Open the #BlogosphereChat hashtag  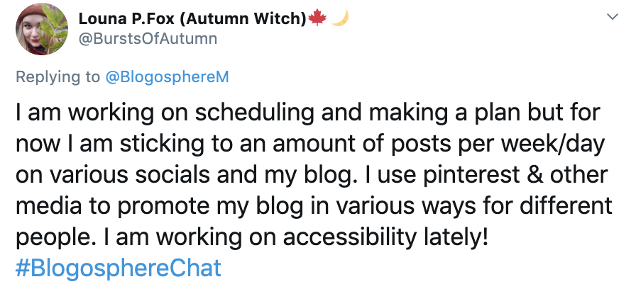coord(119,268)
